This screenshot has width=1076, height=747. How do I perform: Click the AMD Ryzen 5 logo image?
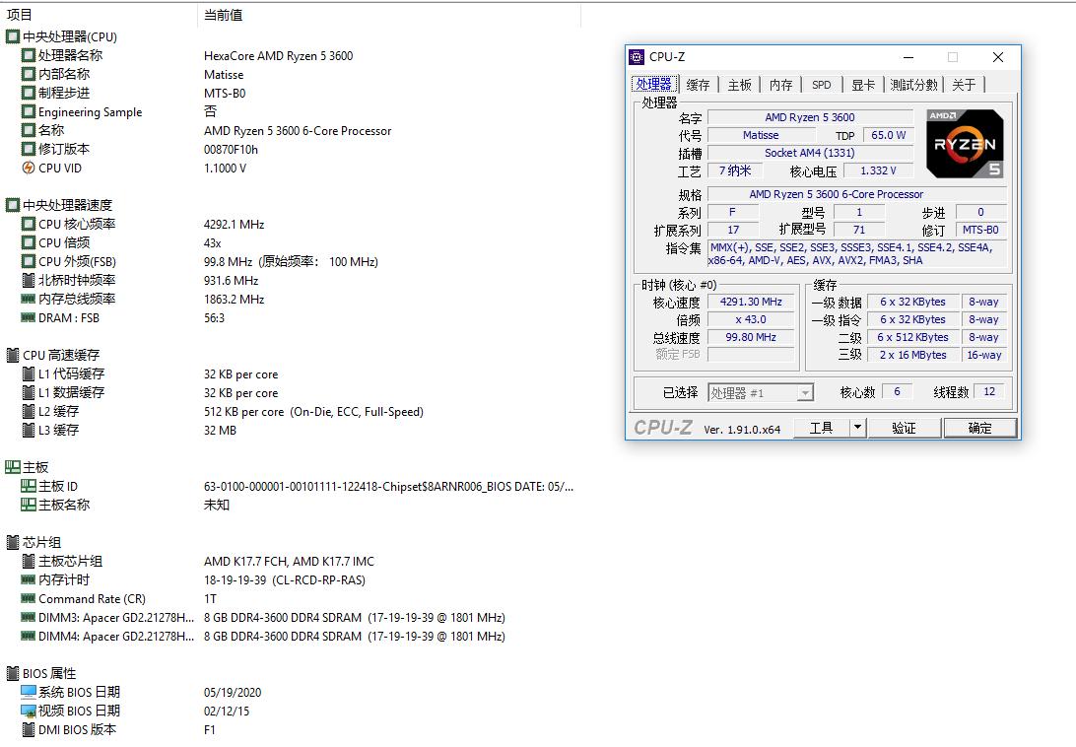click(965, 144)
